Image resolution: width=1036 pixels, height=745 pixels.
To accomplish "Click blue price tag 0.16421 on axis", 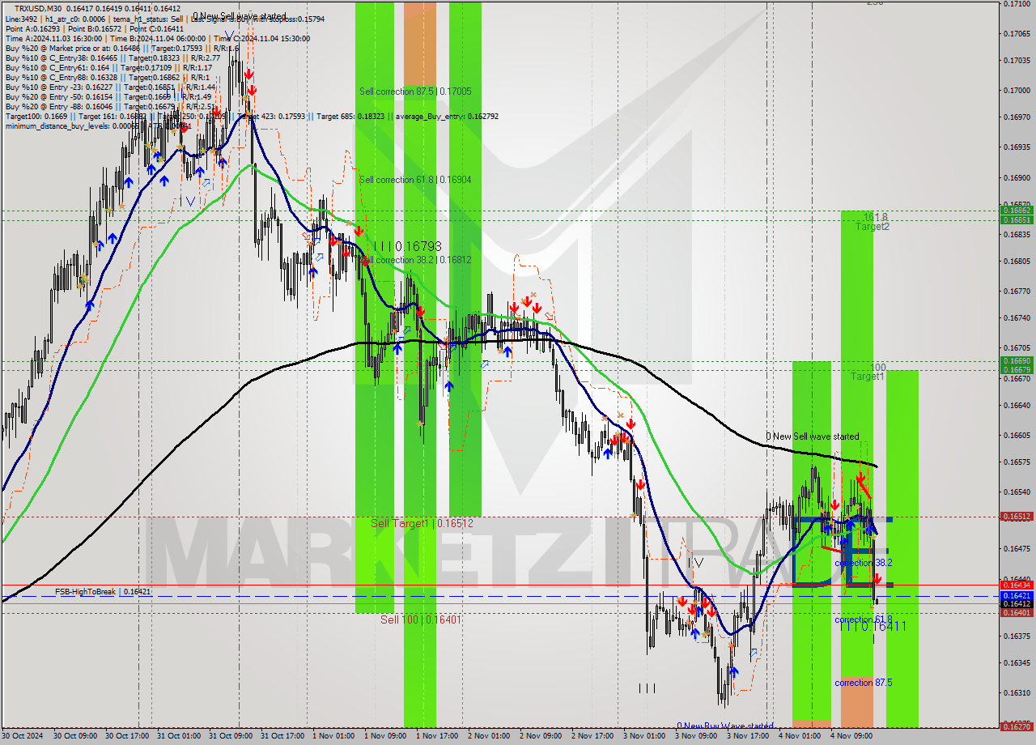I will tap(1017, 595).
